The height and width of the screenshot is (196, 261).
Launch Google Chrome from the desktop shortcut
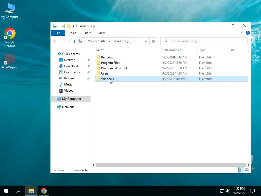10,38
